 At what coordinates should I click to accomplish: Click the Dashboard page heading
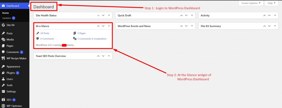click(x=44, y=7)
